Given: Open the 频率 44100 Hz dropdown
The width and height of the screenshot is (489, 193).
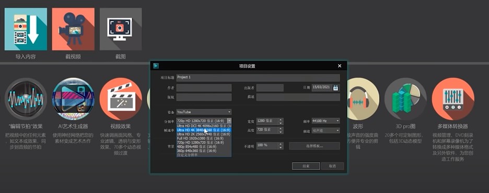Looking at the screenshot, I should 325,121.
